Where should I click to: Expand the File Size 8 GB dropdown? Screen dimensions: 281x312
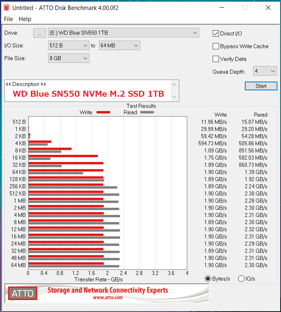[x=68, y=58]
